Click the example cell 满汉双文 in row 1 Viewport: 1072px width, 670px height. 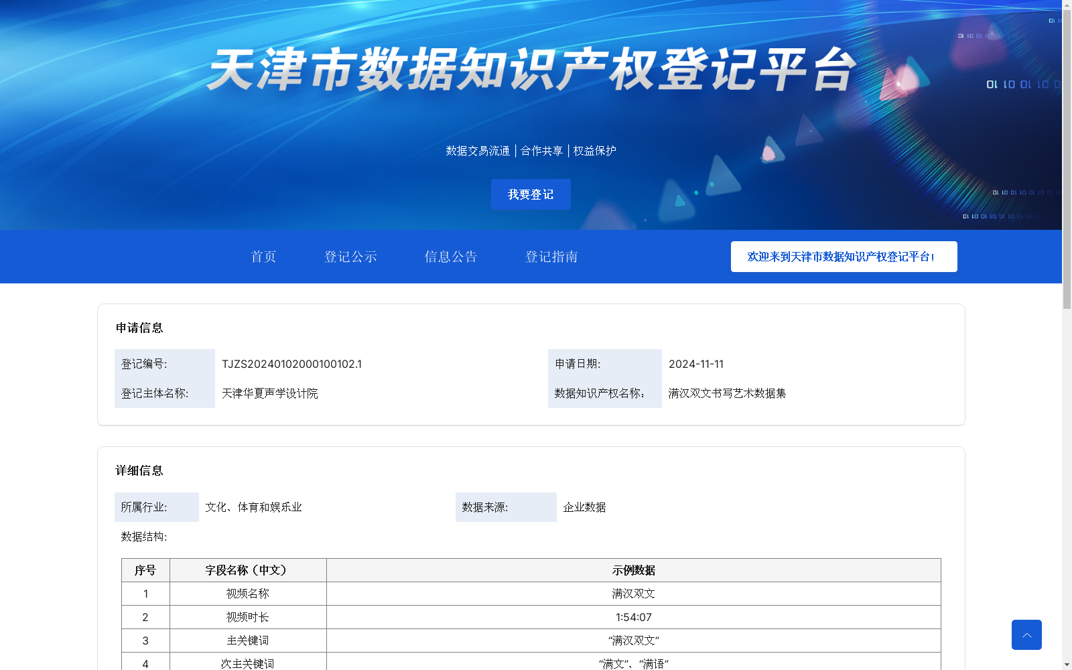coord(634,594)
